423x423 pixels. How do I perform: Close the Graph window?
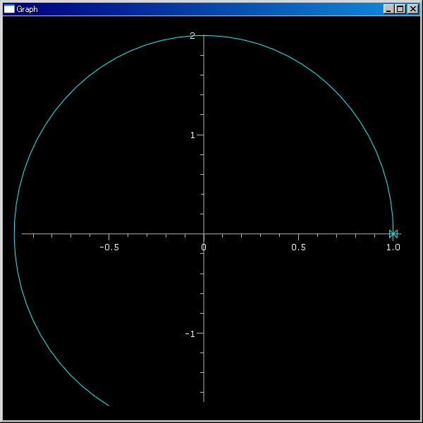coord(412,9)
